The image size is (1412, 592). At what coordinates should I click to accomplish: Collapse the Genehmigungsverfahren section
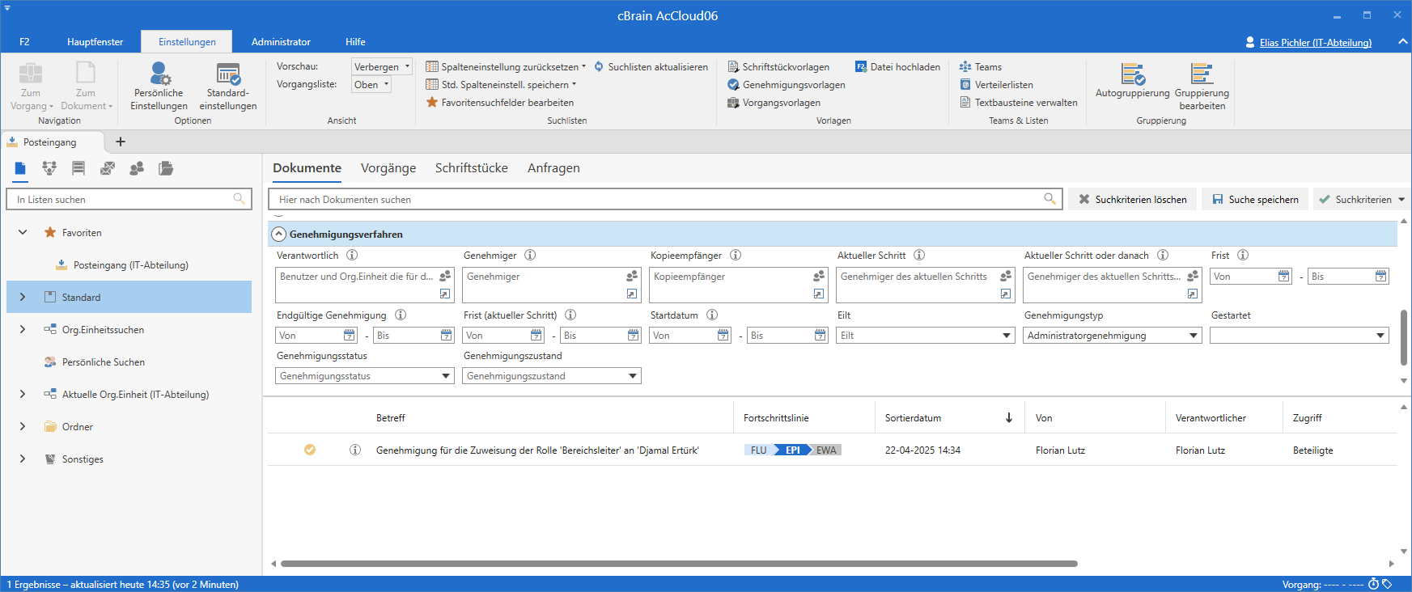pos(278,235)
